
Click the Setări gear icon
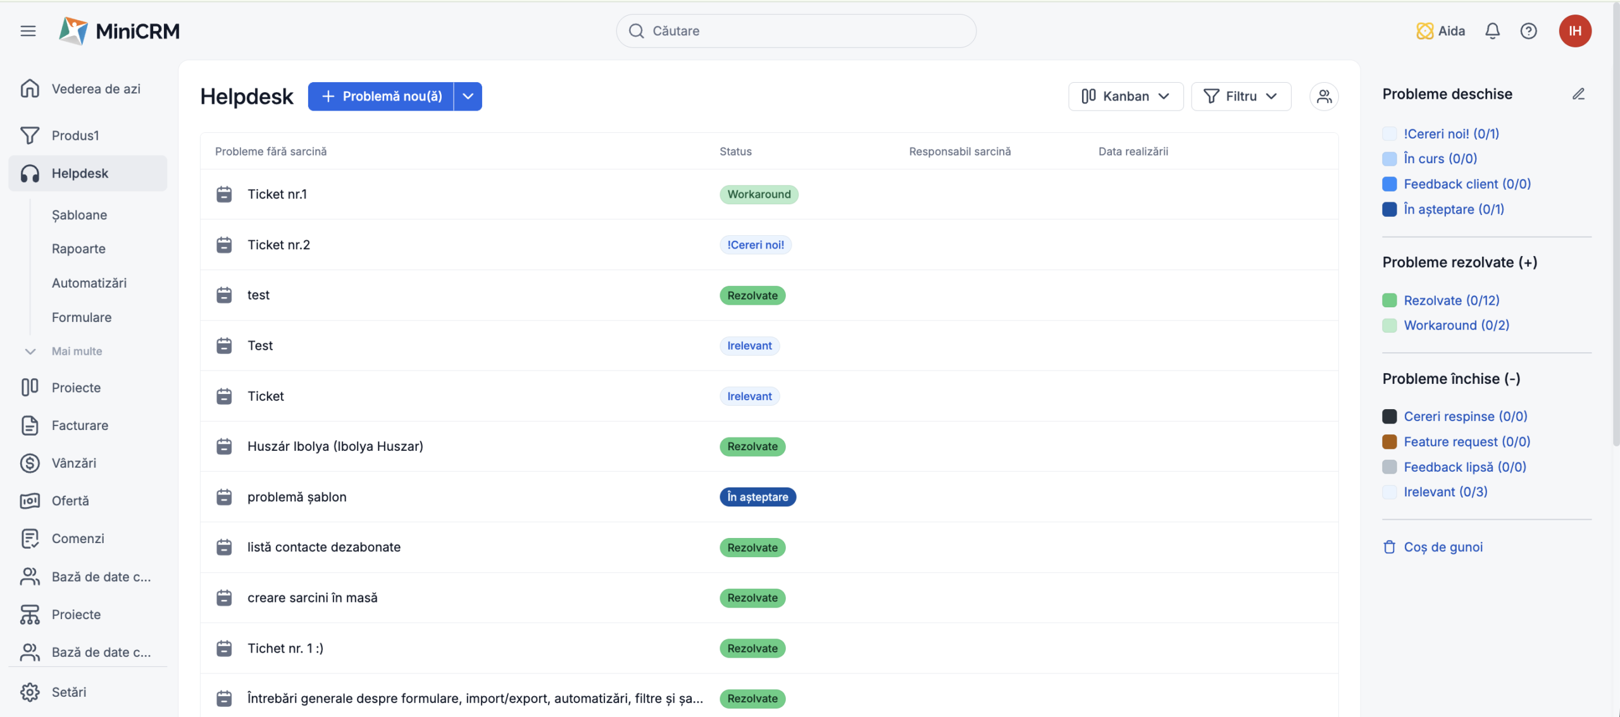30,692
